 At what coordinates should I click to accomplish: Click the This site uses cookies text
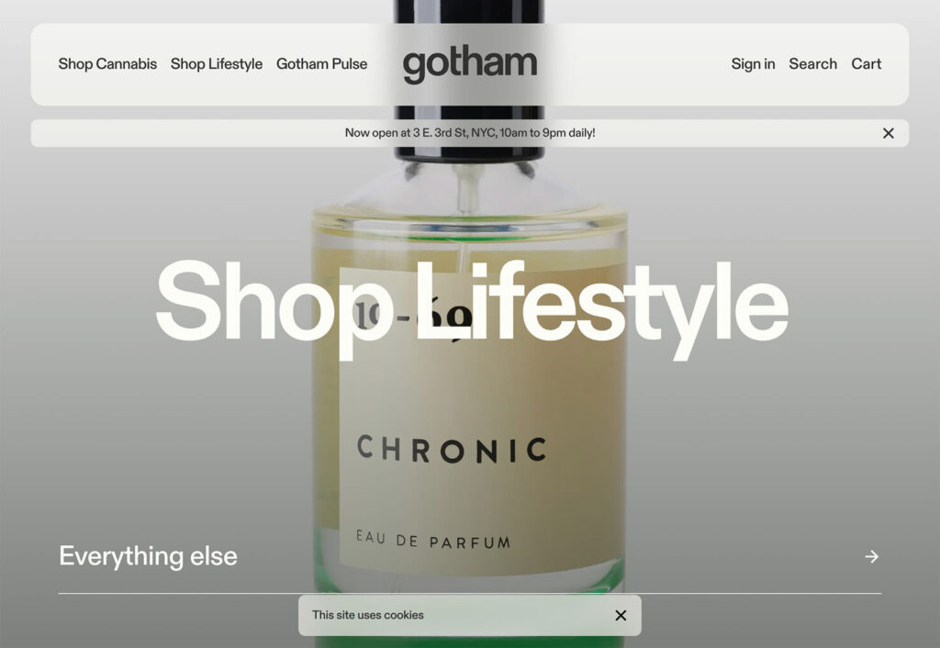367,615
